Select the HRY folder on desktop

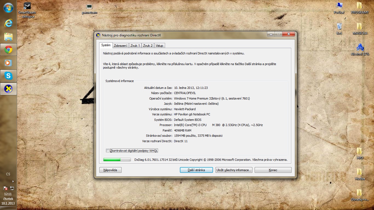(x=360, y=154)
